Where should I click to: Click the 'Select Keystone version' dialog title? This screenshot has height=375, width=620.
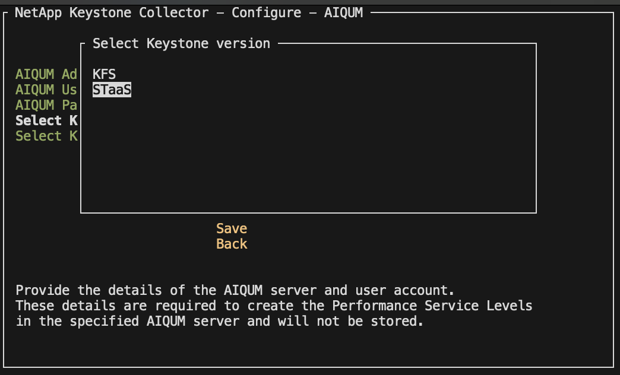[181, 43]
